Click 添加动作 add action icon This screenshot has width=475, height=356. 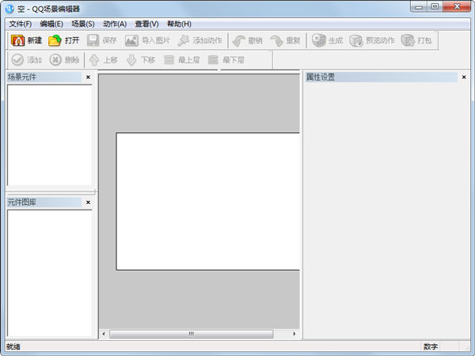tap(184, 40)
